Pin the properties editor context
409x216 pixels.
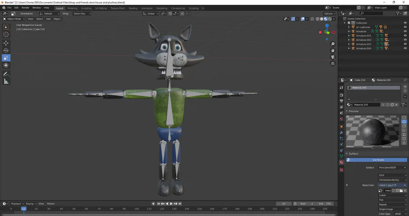[x=405, y=80]
